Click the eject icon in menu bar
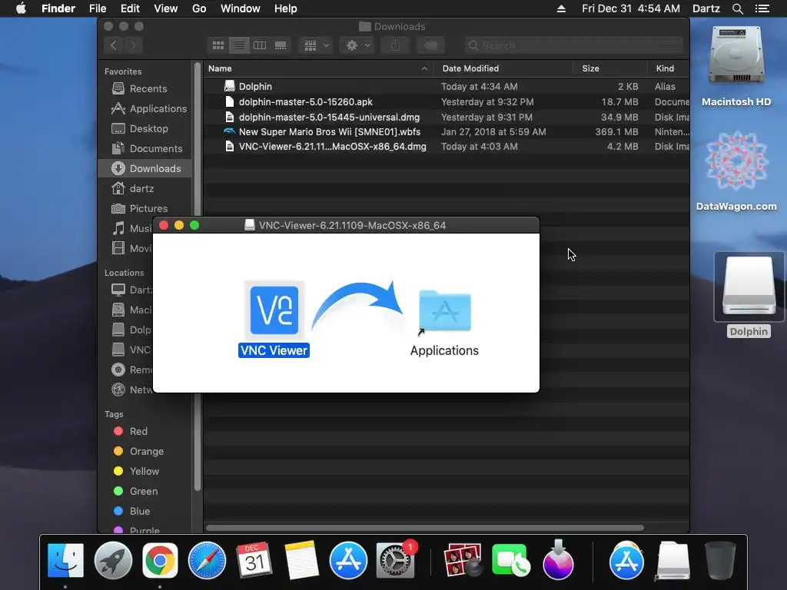The image size is (787, 590). [561, 8]
